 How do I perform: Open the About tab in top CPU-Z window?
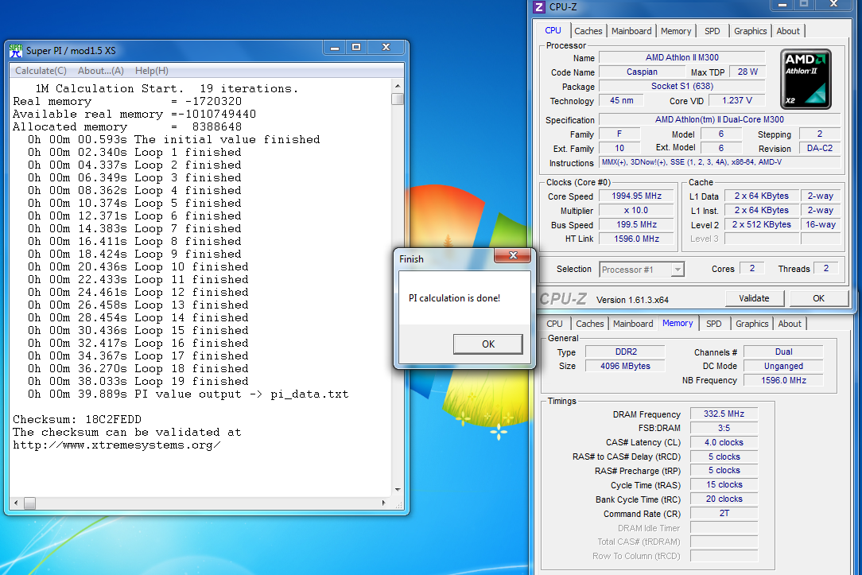(x=788, y=31)
